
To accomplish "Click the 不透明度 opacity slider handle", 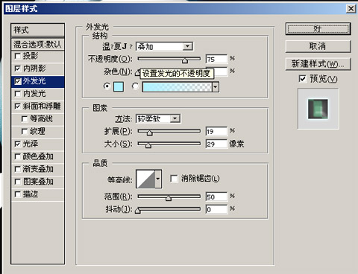I will [185, 60].
